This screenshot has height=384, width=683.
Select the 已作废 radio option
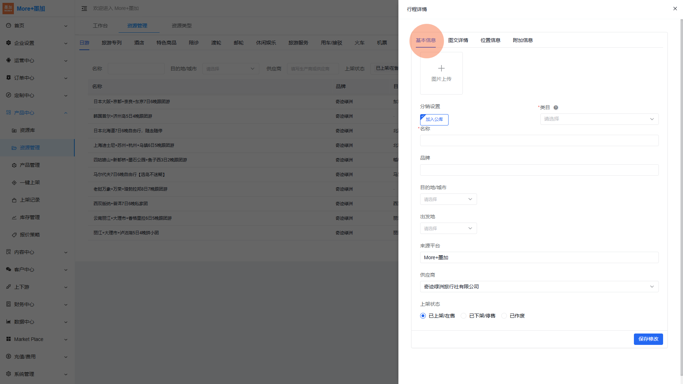click(x=504, y=316)
